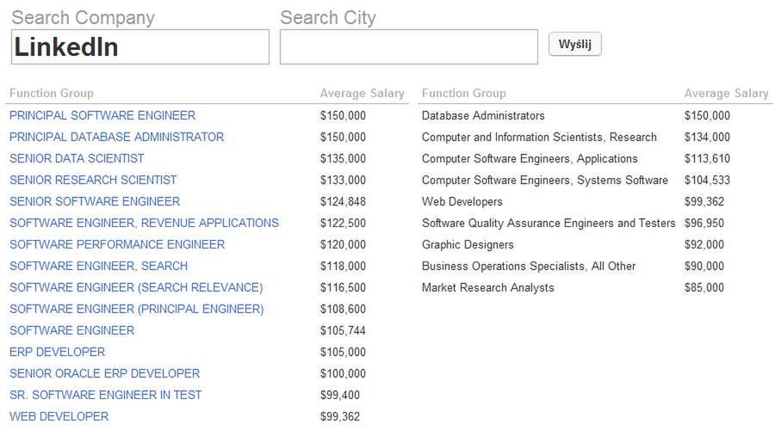Select SENIOR DATA SCIENTIST link
Screen dimensions: 775x430
point(77,158)
